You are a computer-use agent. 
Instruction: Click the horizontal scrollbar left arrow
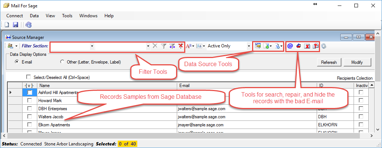[x=4, y=136]
